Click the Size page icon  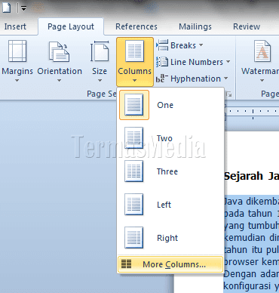click(100, 51)
